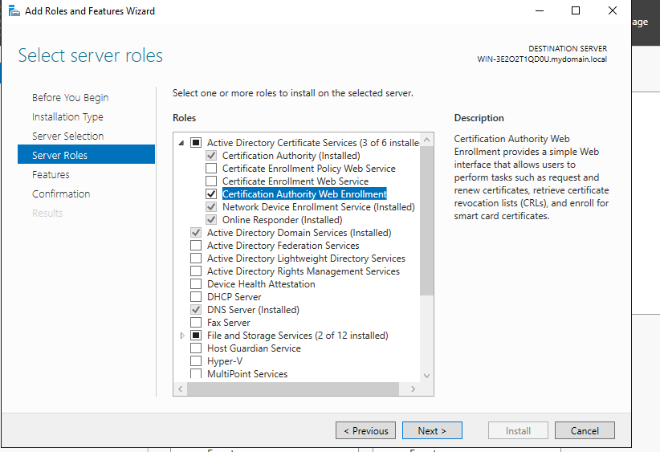Click the Previous button
660x452 pixels.
click(x=366, y=430)
